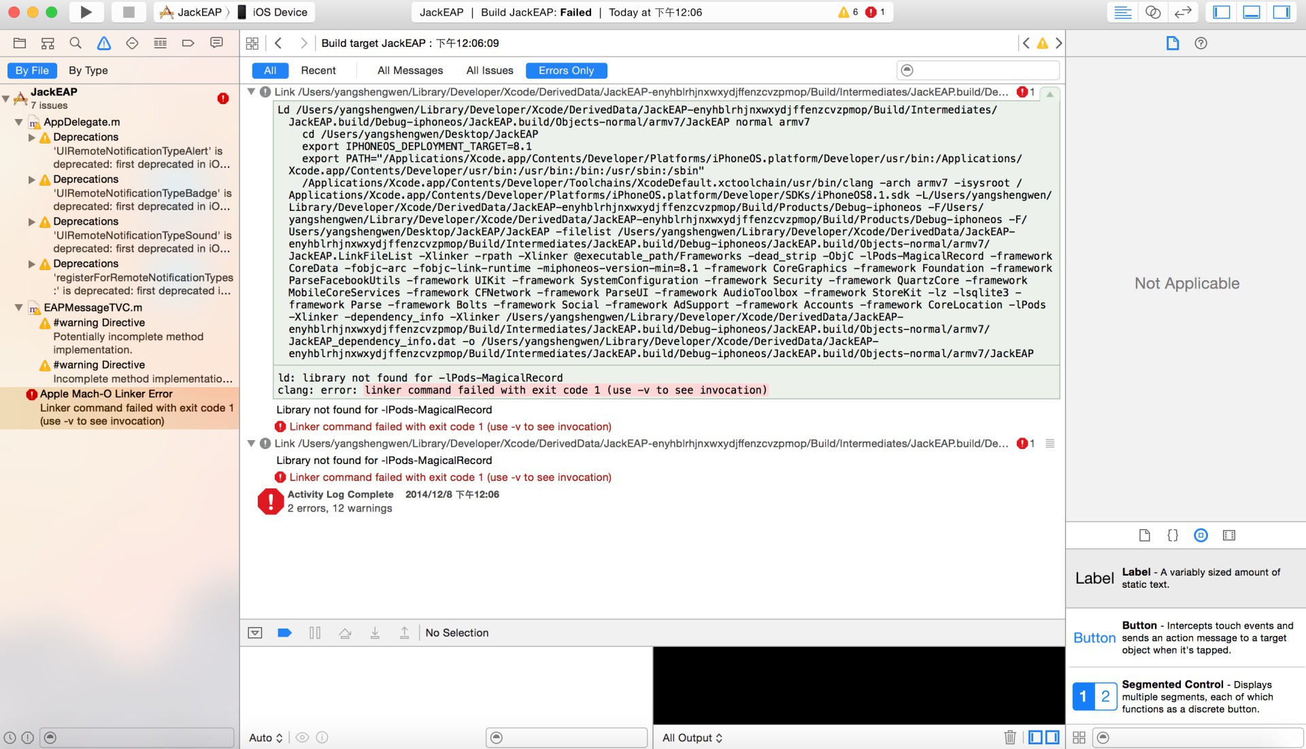This screenshot has width=1306, height=749.
Task: Select the Recent log filter
Action: pyautogui.click(x=318, y=70)
